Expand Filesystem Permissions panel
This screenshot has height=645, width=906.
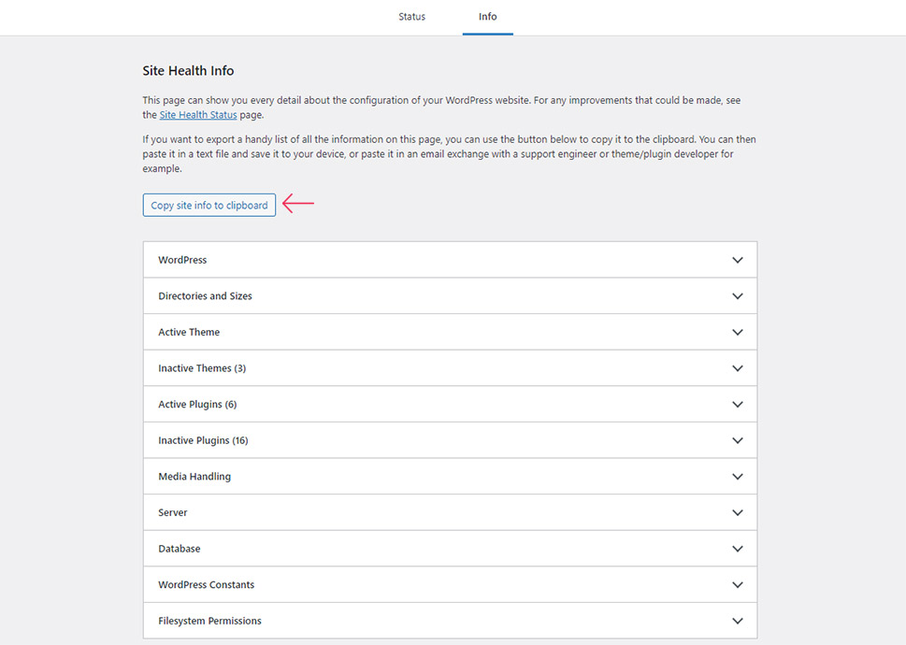tap(450, 621)
